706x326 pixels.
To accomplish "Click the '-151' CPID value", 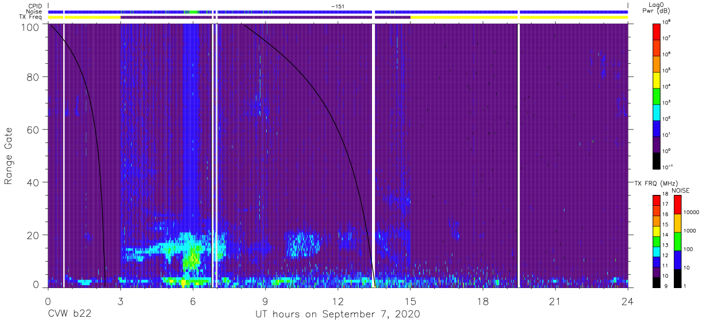I will pyautogui.click(x=338, y=6).
